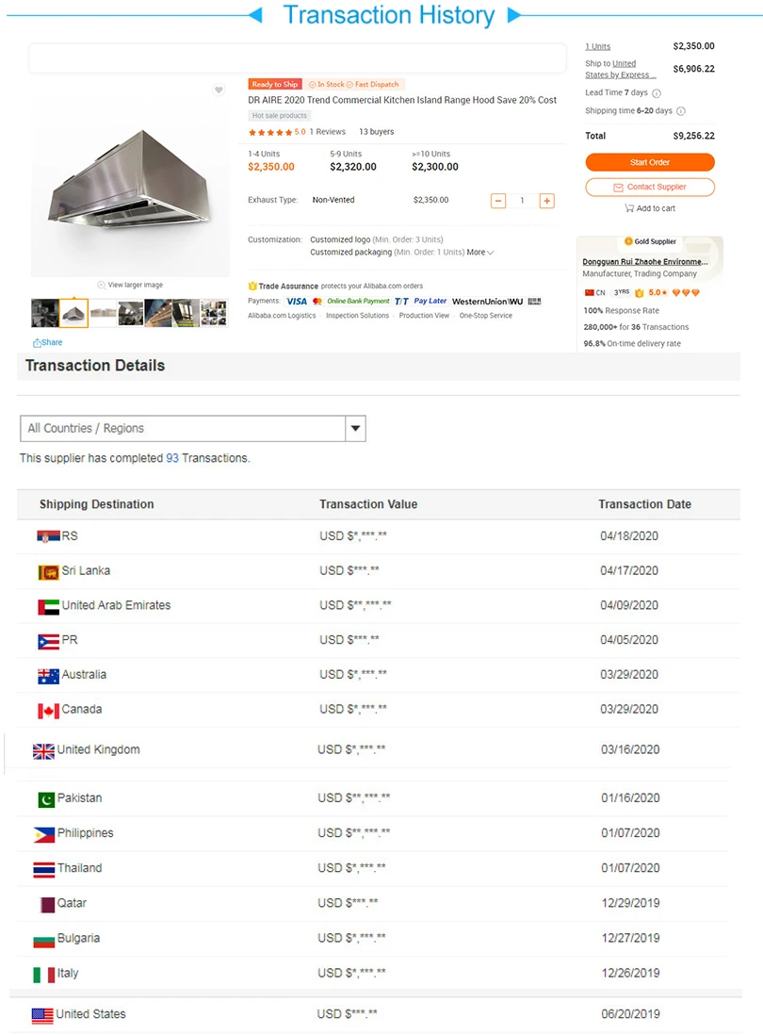Click the 1 Reviews link
Viewport: 763px width, 1035px height.
pos(328,132)
